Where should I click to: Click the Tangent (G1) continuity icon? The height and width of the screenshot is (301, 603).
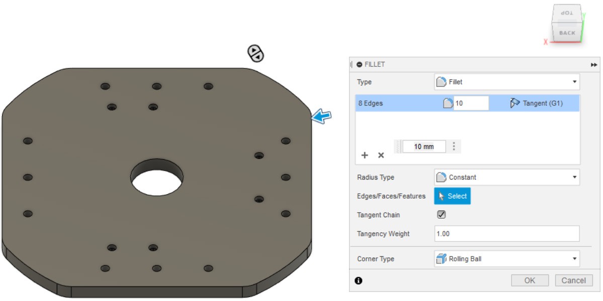tap(514, 103)
